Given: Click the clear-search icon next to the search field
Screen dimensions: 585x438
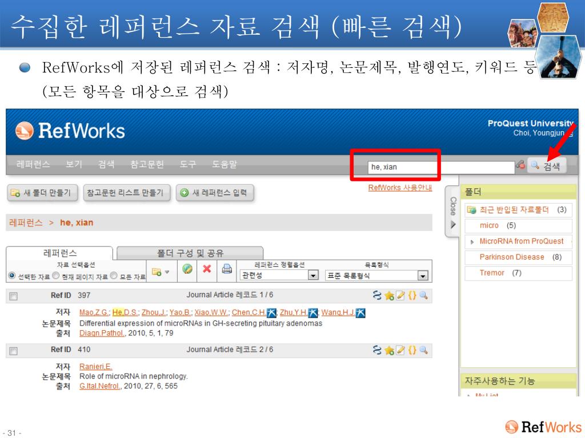Looking at the screenshot, I should [x=520, y=165].
